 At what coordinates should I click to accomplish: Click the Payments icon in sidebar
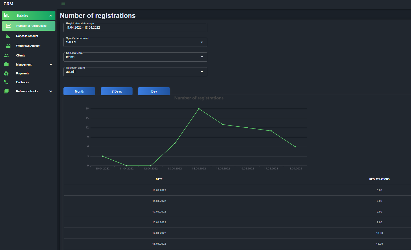tap(6, 73)
